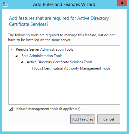The width and height of the screenshot is (129, 134).
Task: Select Remote Server Administration Tools label
Action: 45,49
